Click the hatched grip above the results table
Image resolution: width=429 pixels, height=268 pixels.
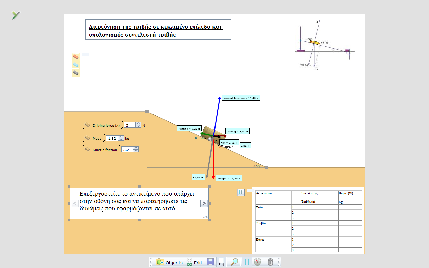click(x=250, y=190)
